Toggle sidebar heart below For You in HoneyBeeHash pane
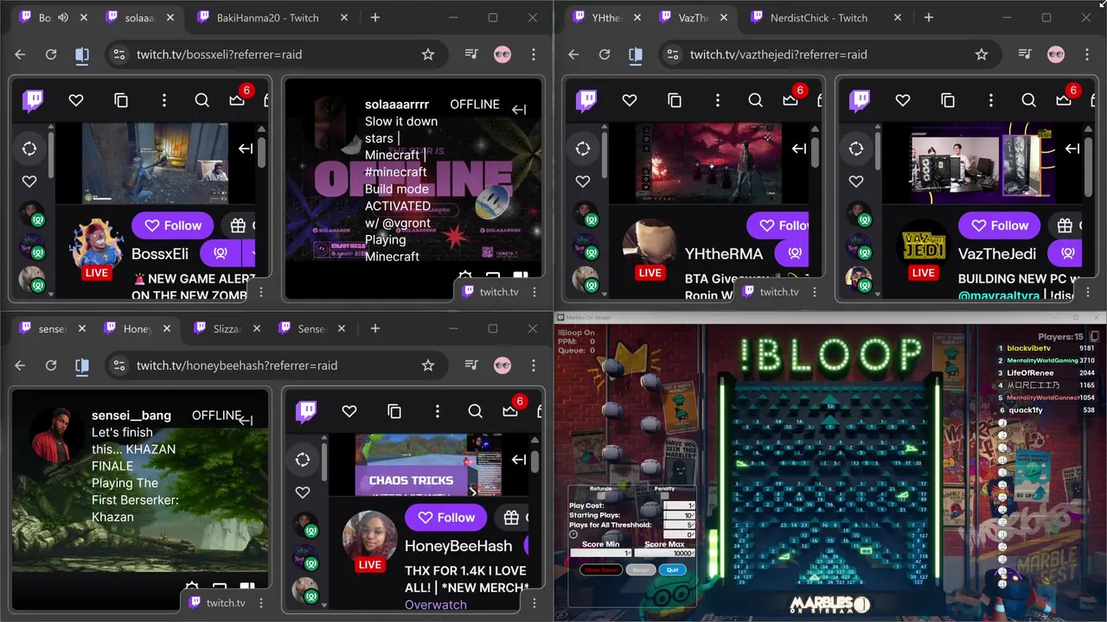The width and height of the screenshot is (1107, 622). tap(303, 492)
